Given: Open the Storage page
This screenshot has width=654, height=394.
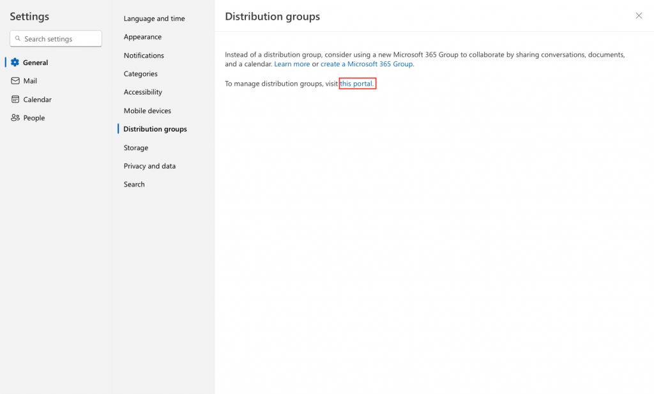Looking at the screenshot, I should coord(135,148).
